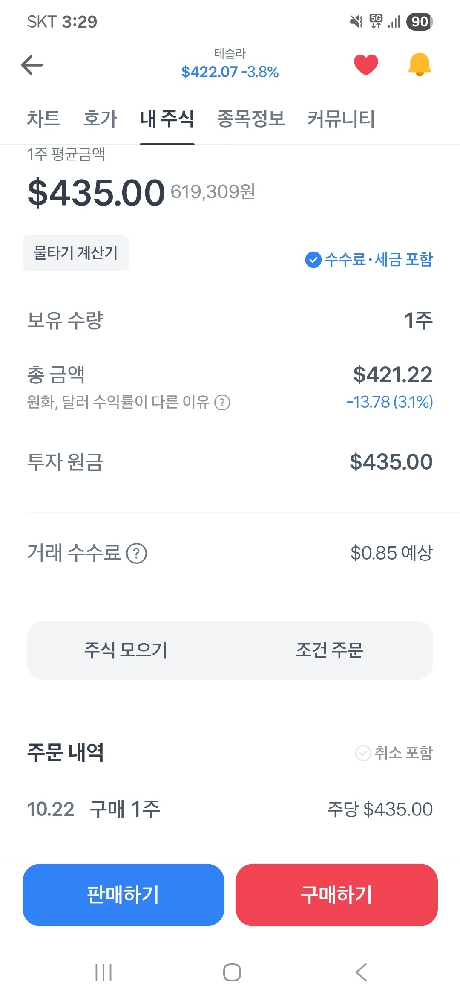Tap the help icon beside 거래 수수료
Image resolution: width=460 pixels, height=998 pixels.
click(x=137, y=554)
